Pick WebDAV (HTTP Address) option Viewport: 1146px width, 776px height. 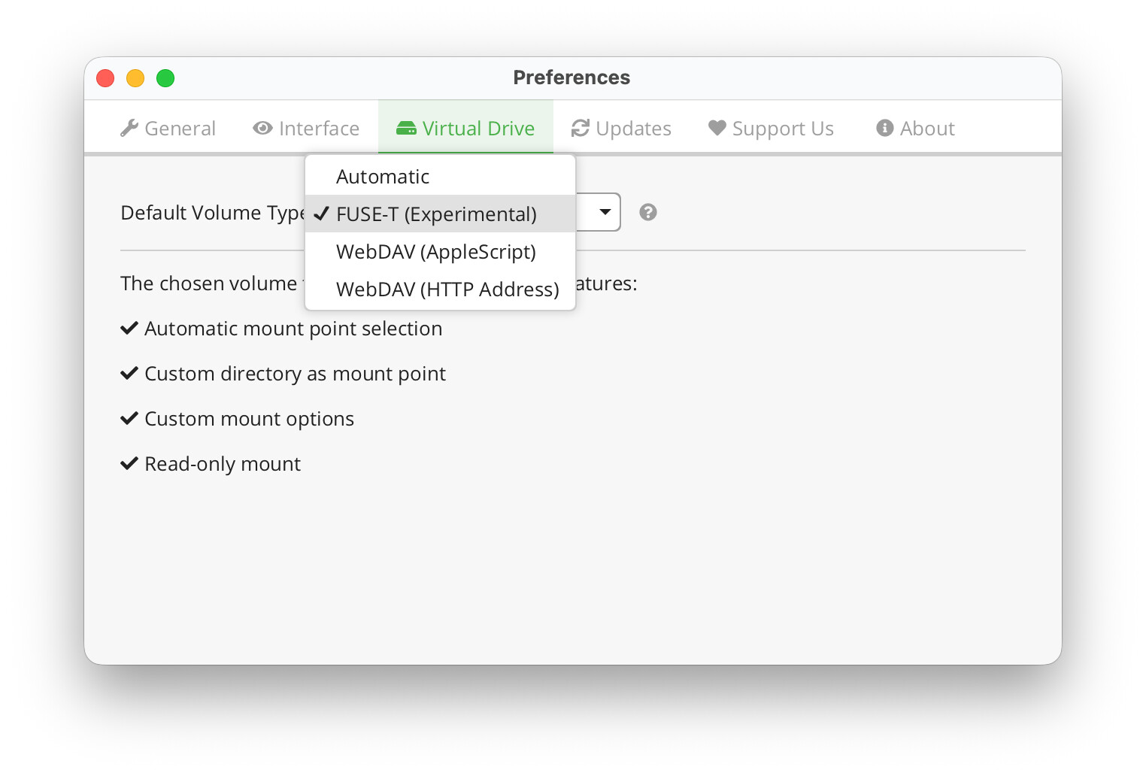pos(447,289)
